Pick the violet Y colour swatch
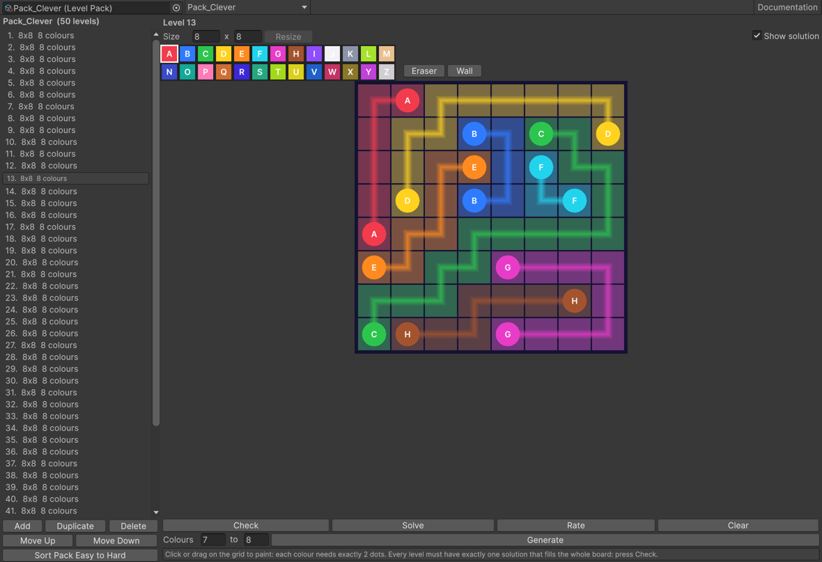 coord(368,72)
